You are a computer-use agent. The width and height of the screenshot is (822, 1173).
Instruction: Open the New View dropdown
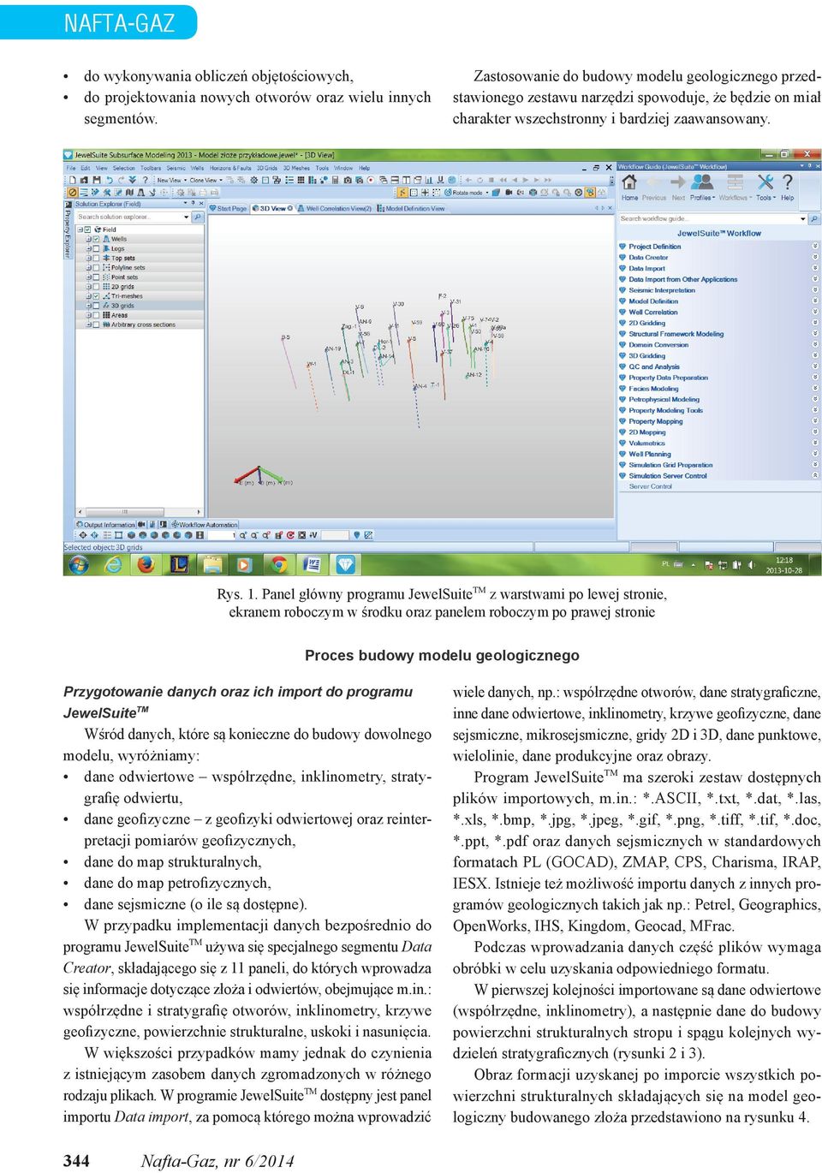pos(172,180)
